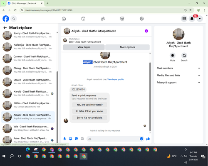Open the conversation with Harold
Viewport: 208px width, 166px height.
28,93
